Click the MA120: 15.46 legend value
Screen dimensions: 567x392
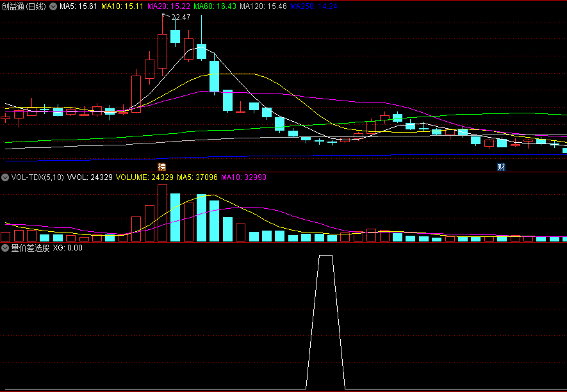tap(263, 6)
